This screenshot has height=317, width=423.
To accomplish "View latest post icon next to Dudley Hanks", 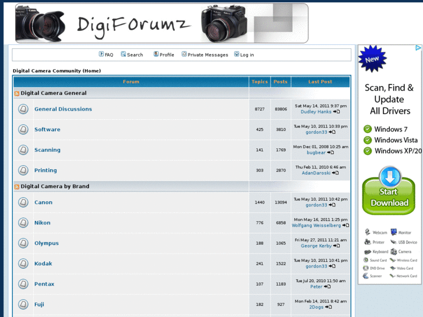I will (336, 112).
